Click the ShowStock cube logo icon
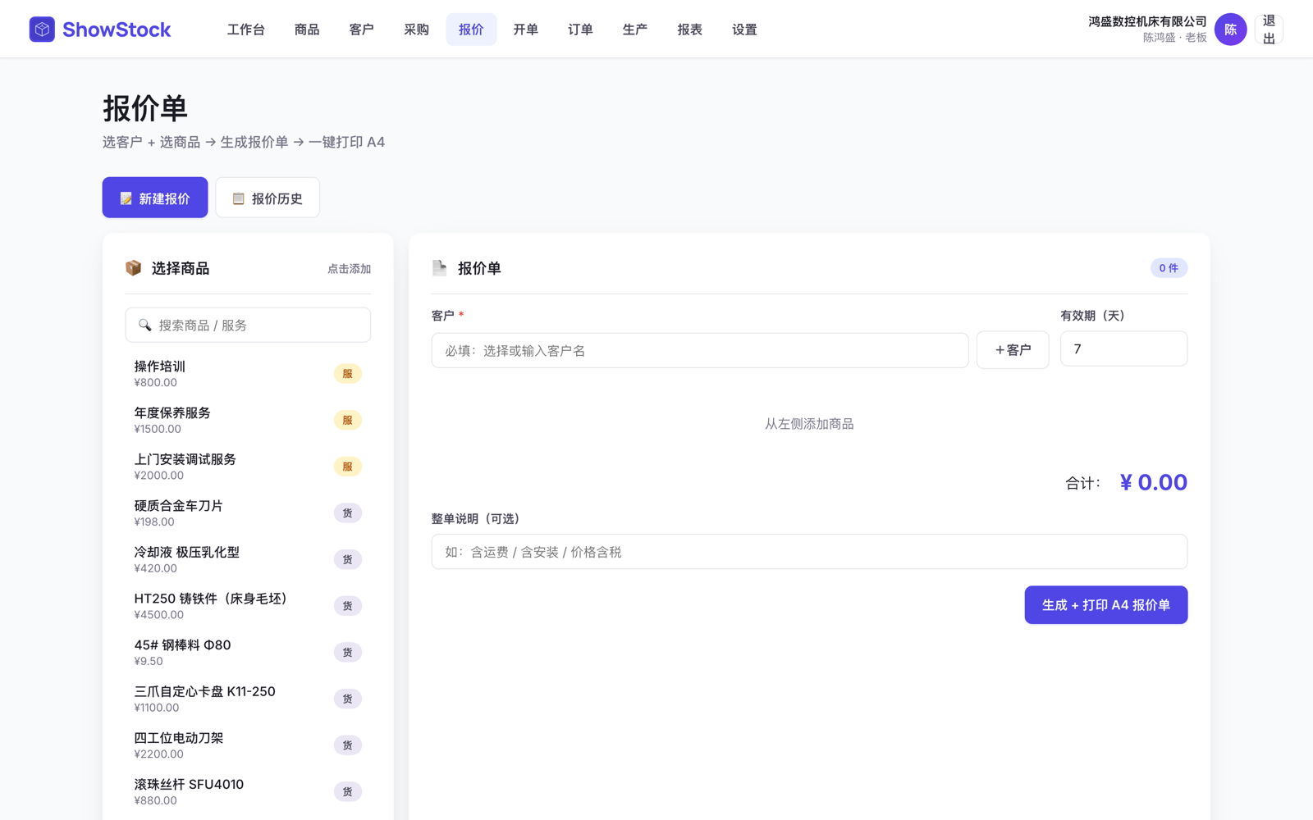The width and height of the screenshot is (1313, 820). tap(42, 30)
